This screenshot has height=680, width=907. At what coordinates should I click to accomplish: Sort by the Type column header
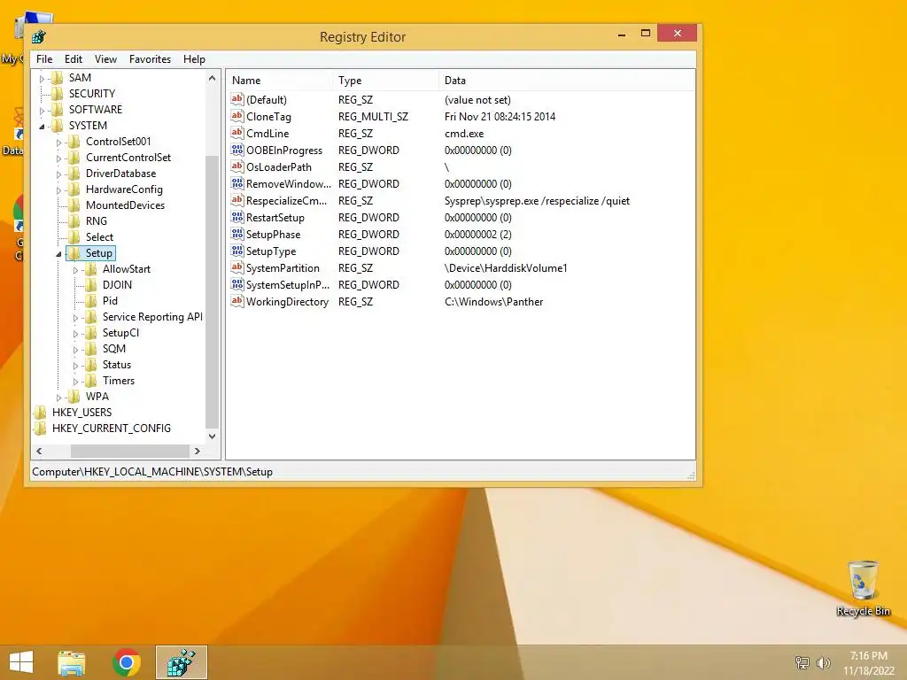point(386,81)
